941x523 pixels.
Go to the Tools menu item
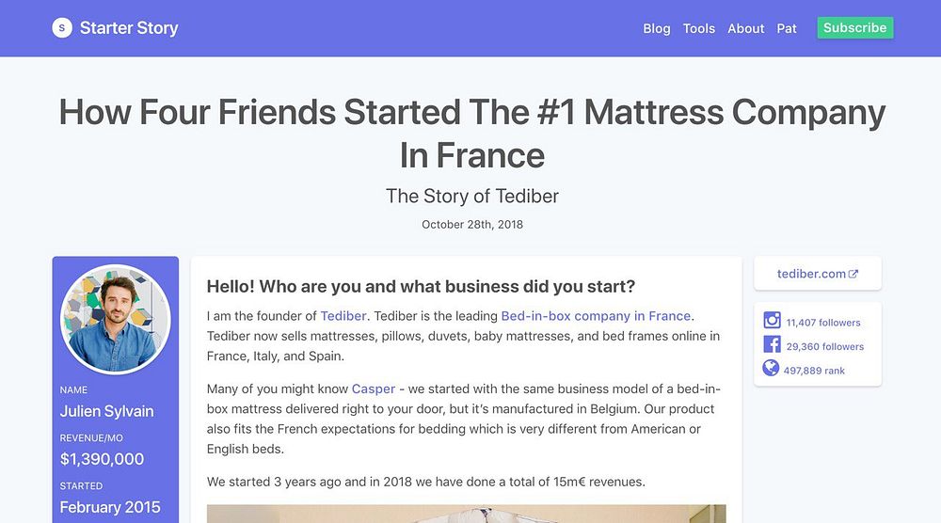tap(699, 28)
